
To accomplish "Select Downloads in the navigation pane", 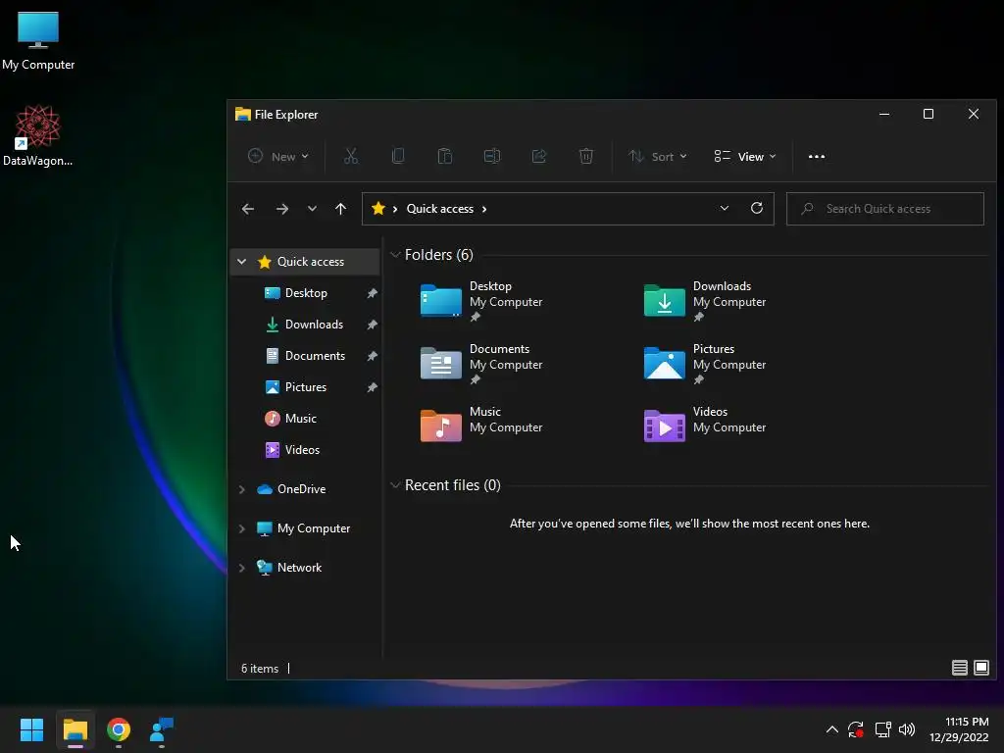I will [x=315, y=325].
